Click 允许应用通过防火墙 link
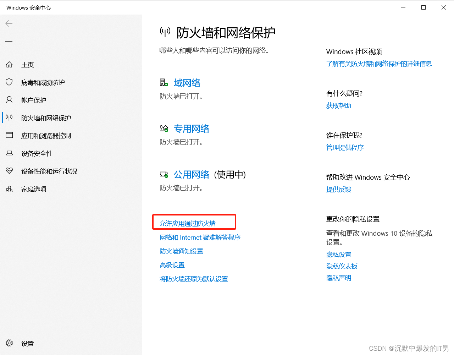Image resolution: width=454 pixels, height=355 pixels. (188, 223)
